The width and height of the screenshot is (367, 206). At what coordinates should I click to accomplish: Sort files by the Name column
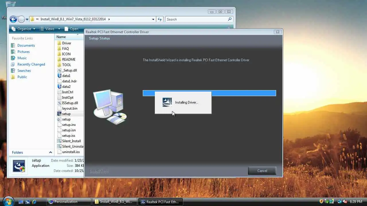[x=69, y=37]
